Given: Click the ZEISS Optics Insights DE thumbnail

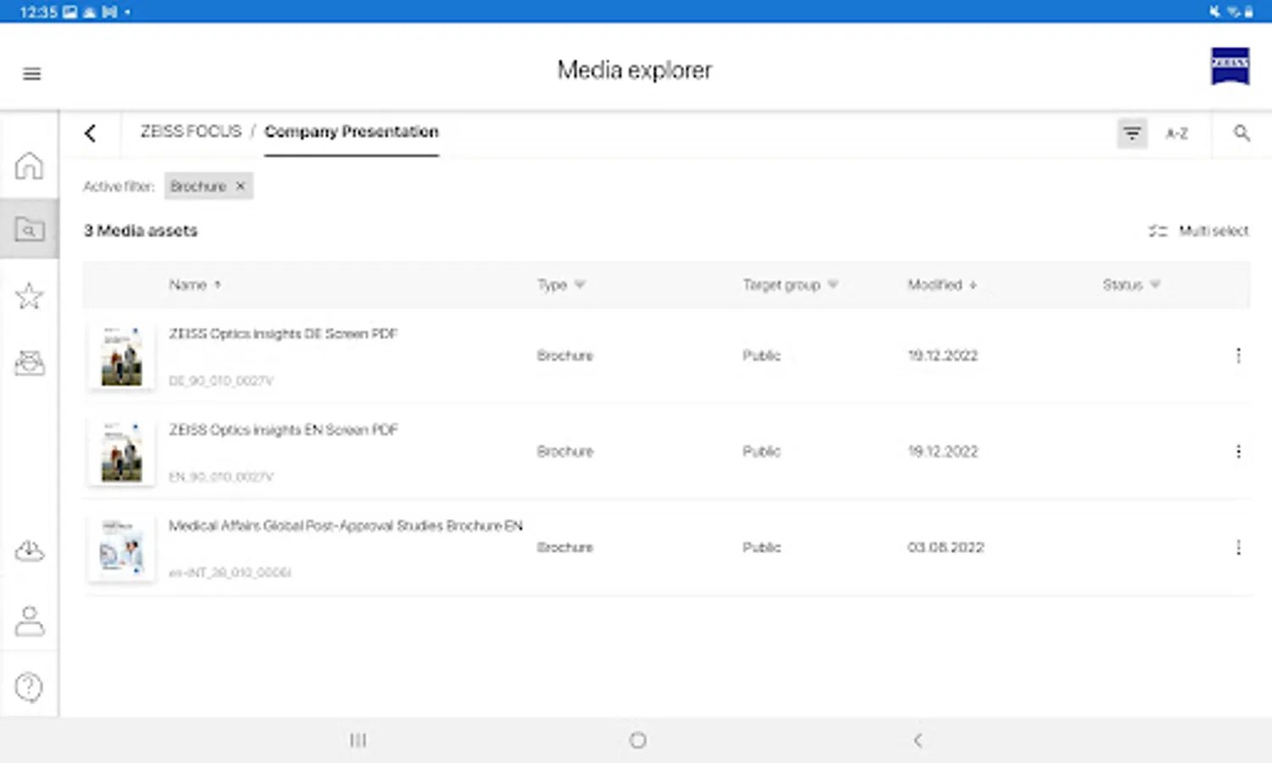Looking at the screenshot, I should [x=121, y=357].
